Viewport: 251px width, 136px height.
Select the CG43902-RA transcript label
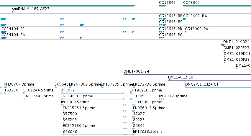(x=195, y=16)
